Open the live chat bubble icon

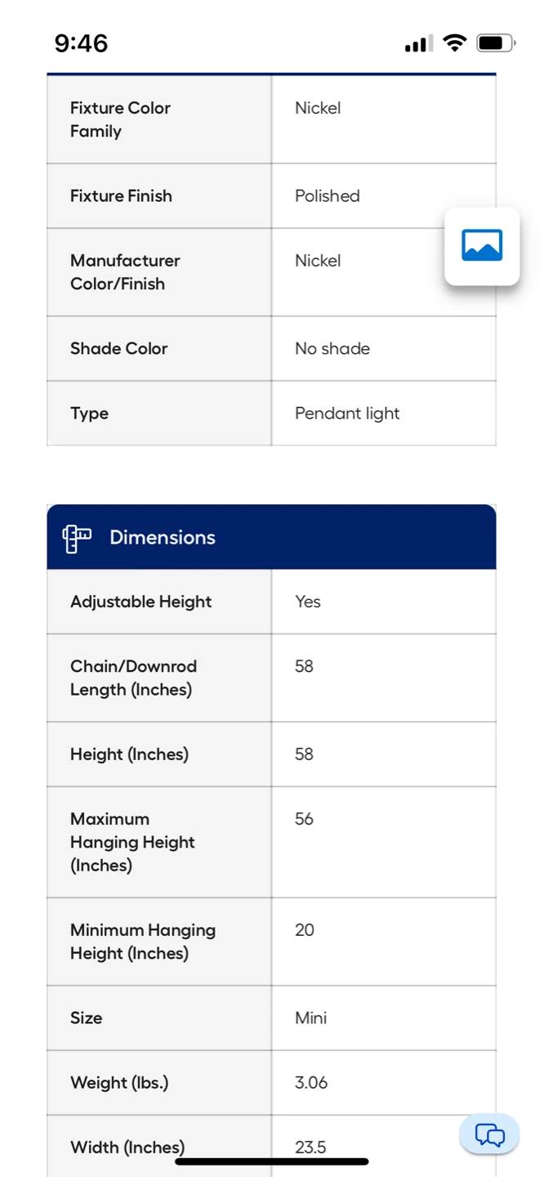(489, 1134)
